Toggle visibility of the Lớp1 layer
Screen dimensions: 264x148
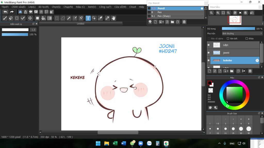(209, 45)
